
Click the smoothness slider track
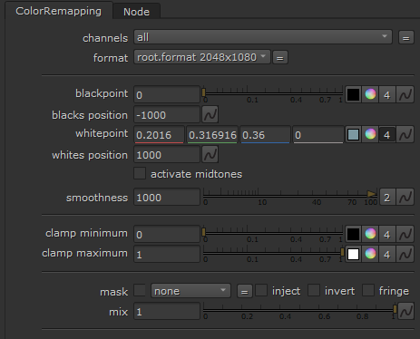(x=290, y=196)
